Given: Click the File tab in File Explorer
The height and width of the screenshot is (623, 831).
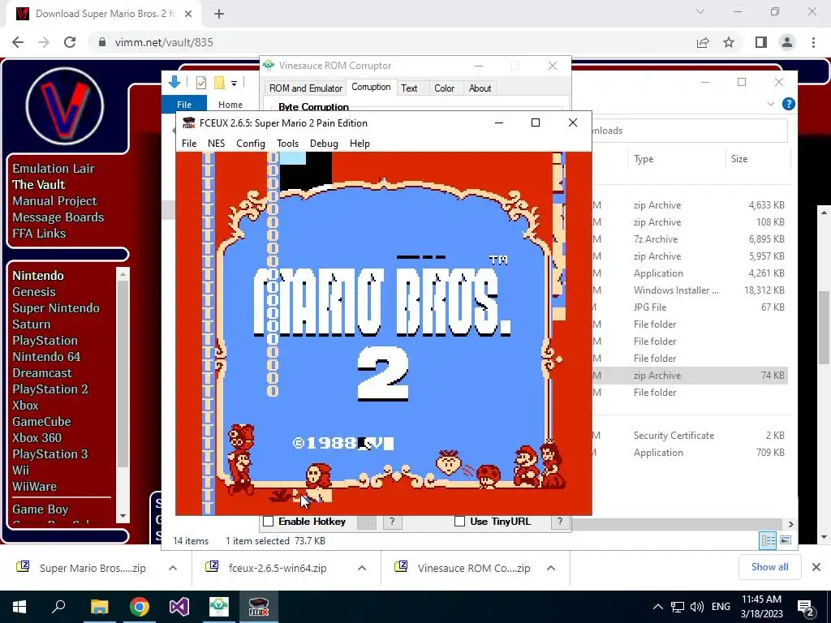Looking at the screenshot, I should tap(184, 105).
